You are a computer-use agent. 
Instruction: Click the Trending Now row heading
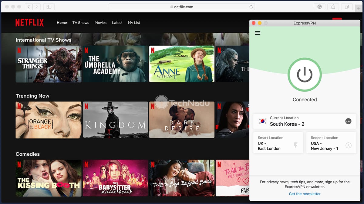32,96
